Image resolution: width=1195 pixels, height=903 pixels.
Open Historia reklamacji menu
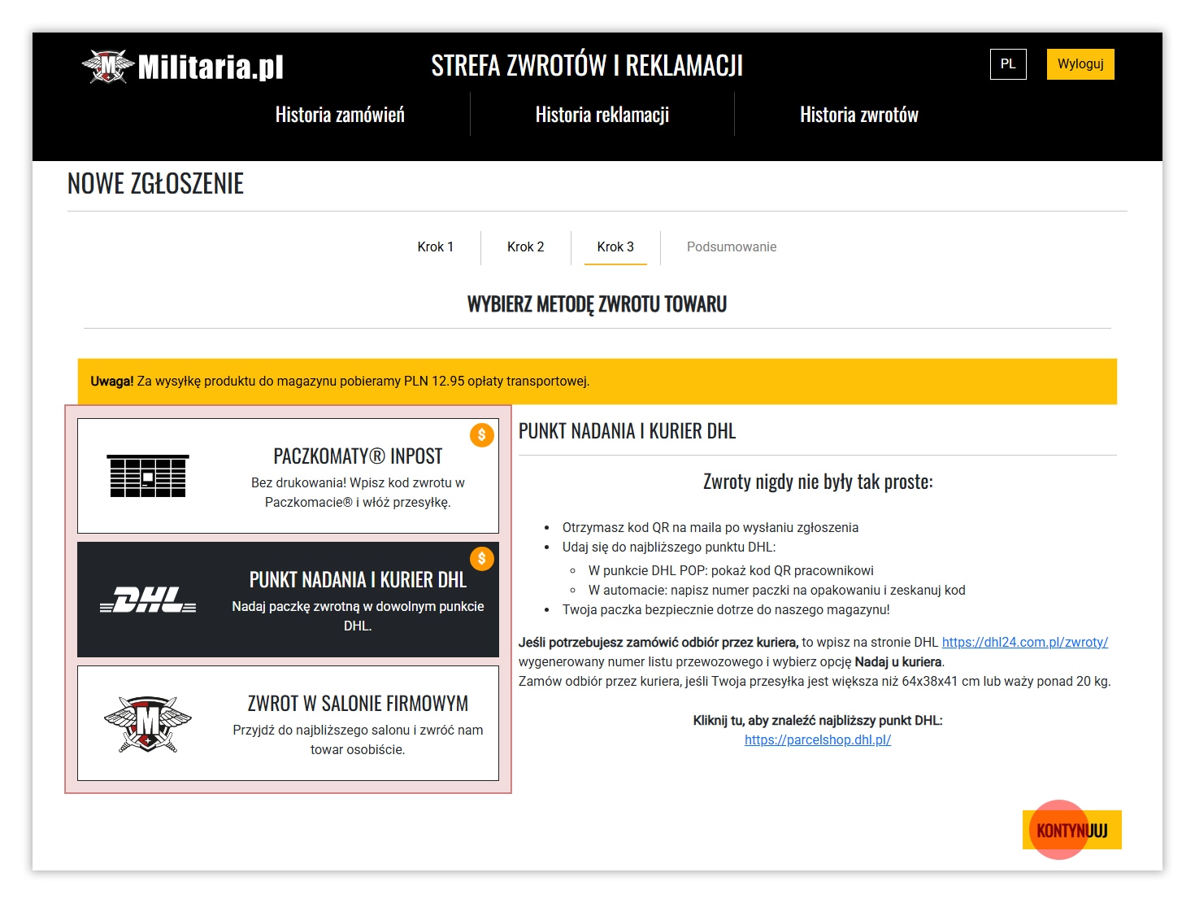602,115
